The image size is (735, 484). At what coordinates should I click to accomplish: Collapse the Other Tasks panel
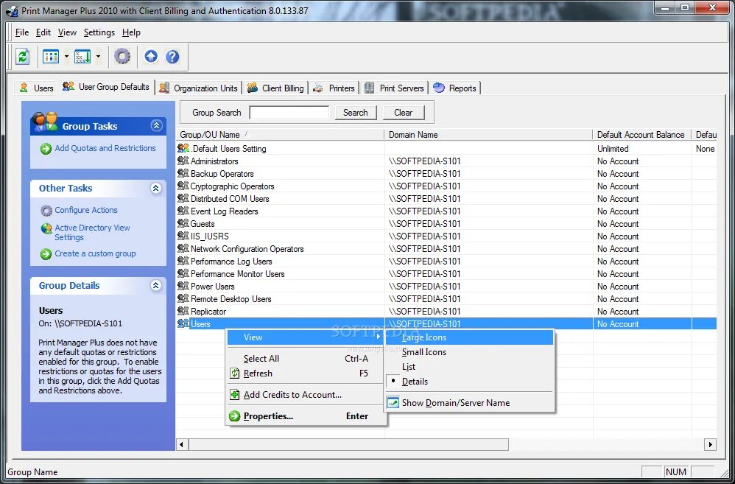[157, 188]
